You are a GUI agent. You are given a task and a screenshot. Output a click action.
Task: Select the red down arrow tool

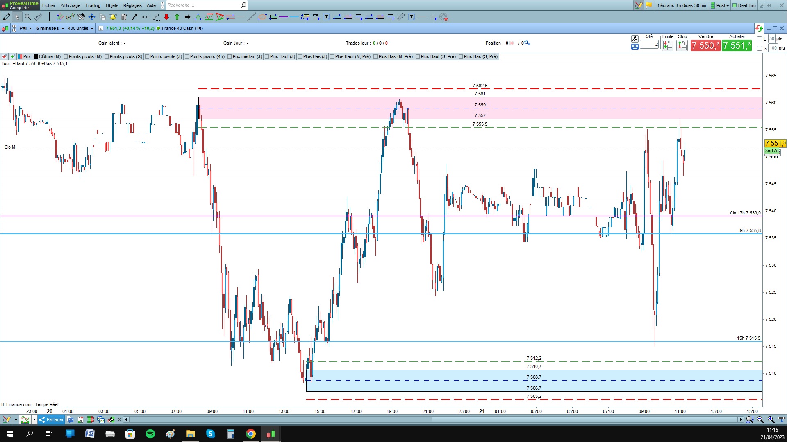pyautogui.click(x=166, y=17)
